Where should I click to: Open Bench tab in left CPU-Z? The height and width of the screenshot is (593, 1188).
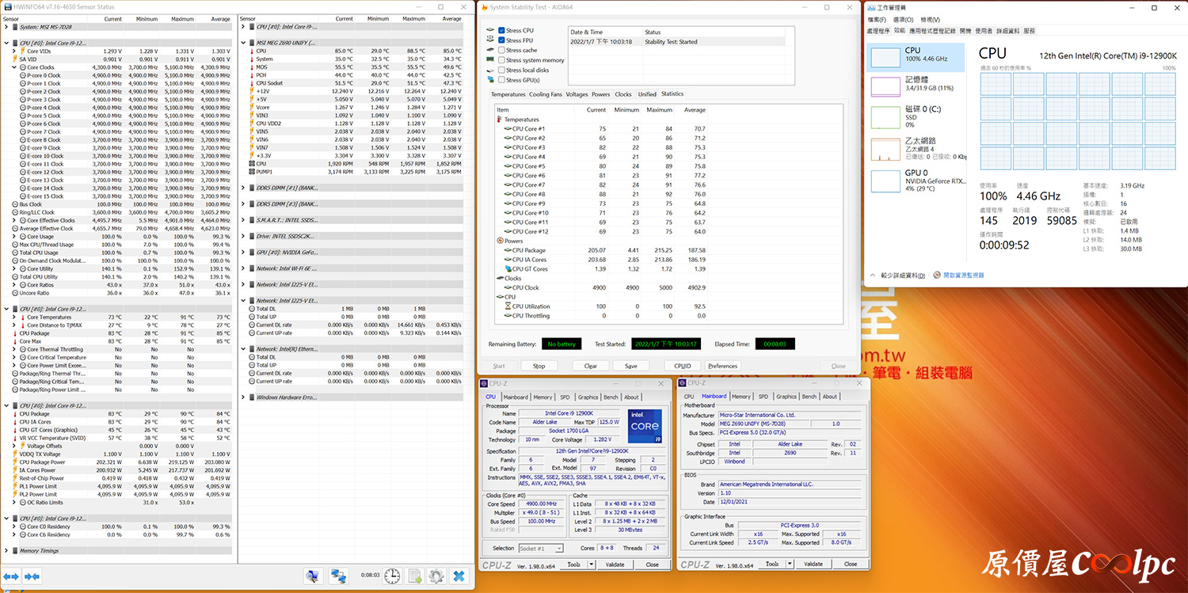coord(611,397)
